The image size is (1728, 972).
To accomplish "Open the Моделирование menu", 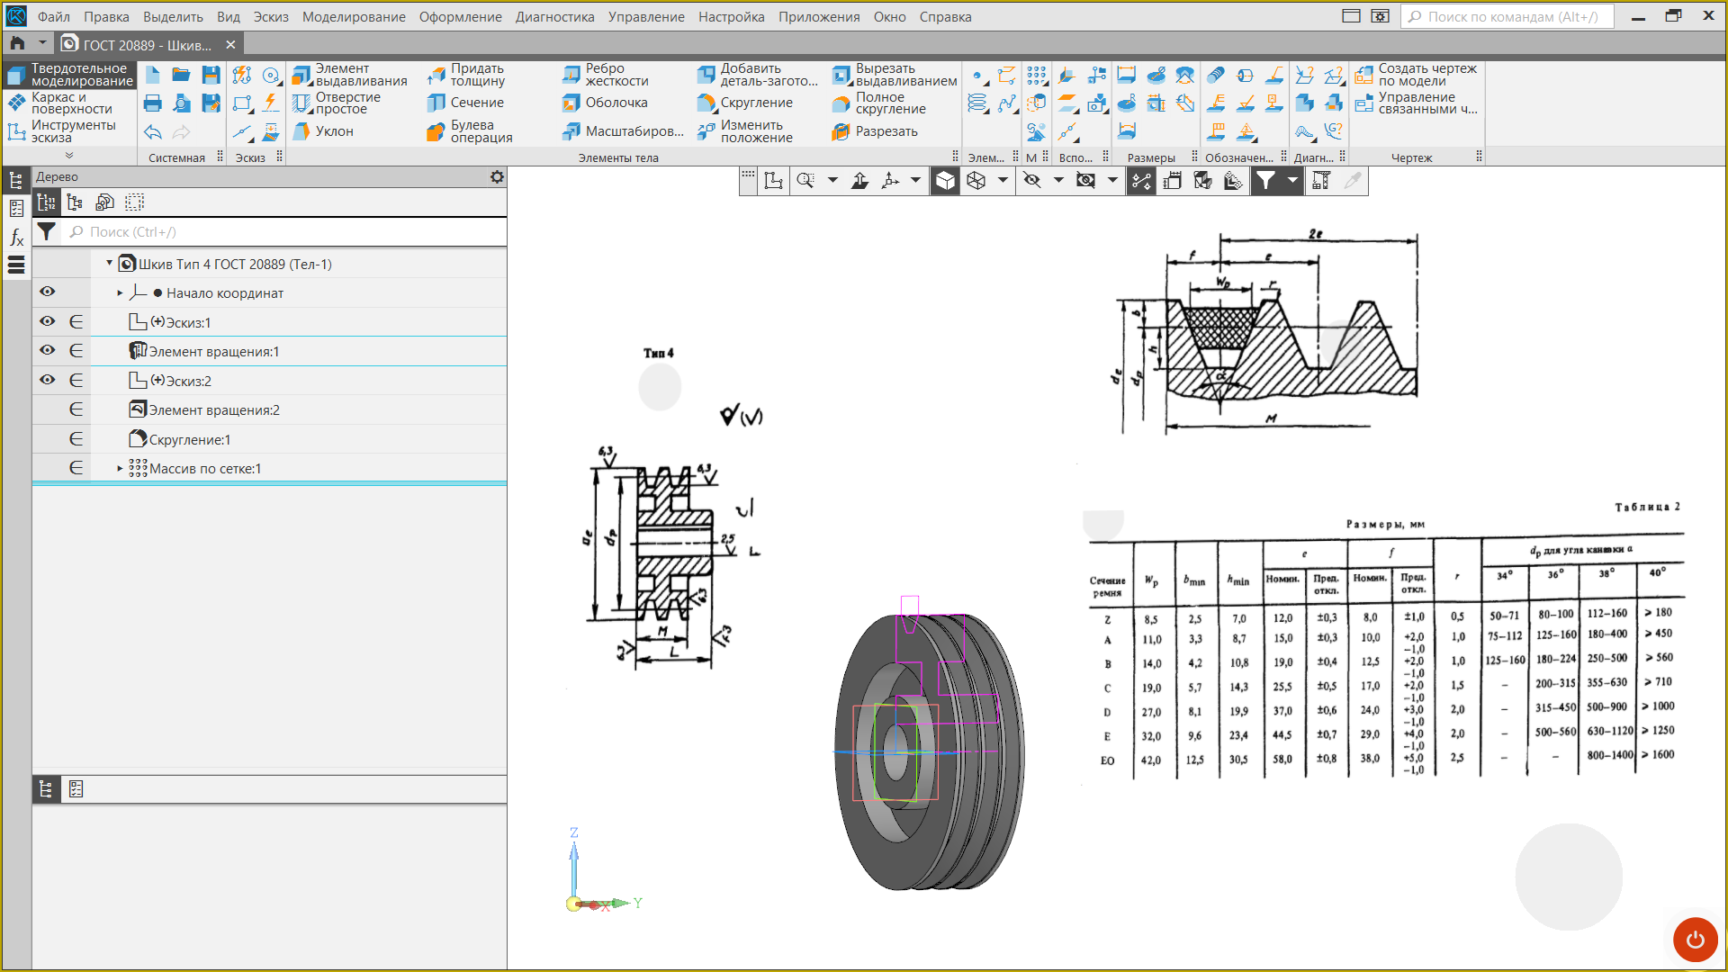I will tap(353, 16).
